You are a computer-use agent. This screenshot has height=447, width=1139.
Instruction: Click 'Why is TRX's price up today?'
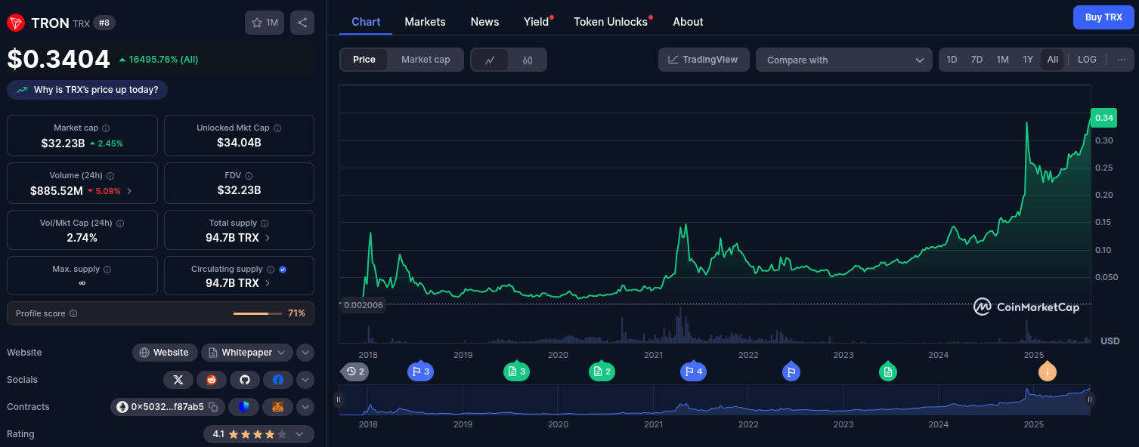(x=87, y=90)
